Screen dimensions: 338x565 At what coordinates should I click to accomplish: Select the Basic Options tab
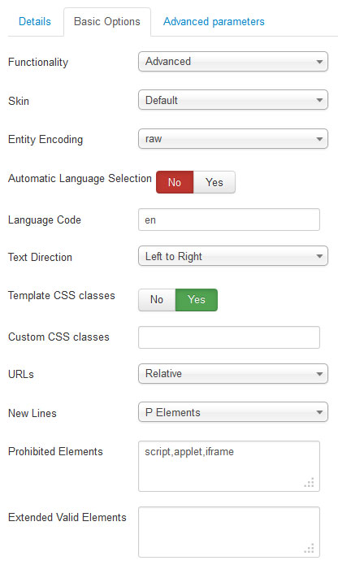pos(107,22)
